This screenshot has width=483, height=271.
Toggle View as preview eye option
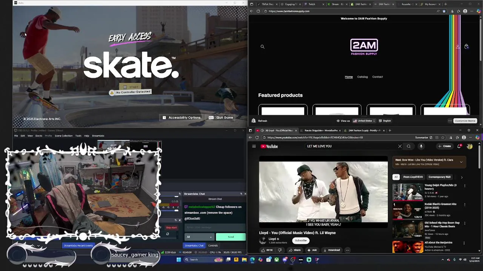(x=343, y=121)
